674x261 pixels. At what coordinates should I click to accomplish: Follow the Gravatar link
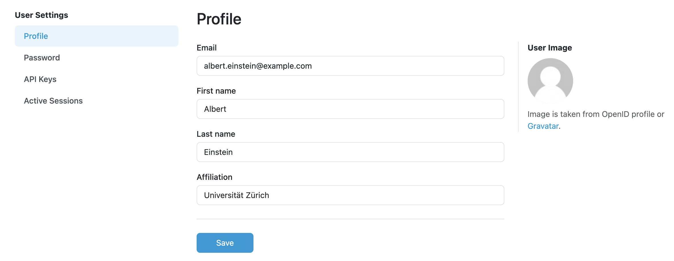point(543,126)
